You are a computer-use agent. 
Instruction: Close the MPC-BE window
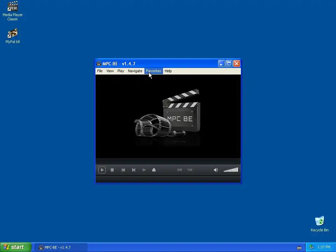(237, 63)
